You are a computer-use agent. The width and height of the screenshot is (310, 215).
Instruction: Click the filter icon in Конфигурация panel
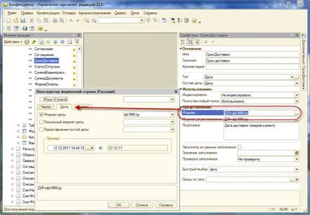(77, 41)
